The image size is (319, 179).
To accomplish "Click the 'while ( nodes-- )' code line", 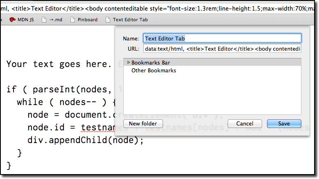I will (x=66, y=102).
